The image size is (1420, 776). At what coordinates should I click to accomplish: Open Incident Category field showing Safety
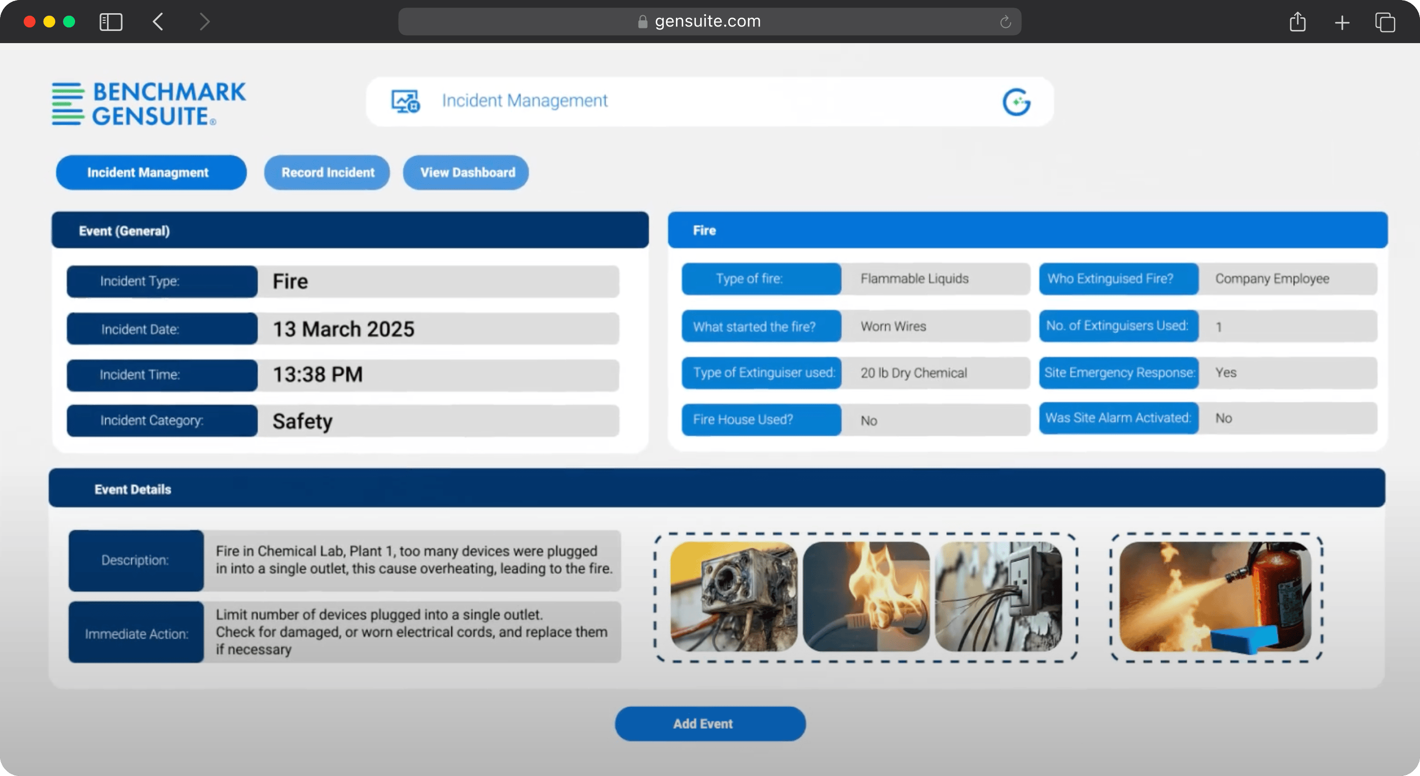[438, 421]
